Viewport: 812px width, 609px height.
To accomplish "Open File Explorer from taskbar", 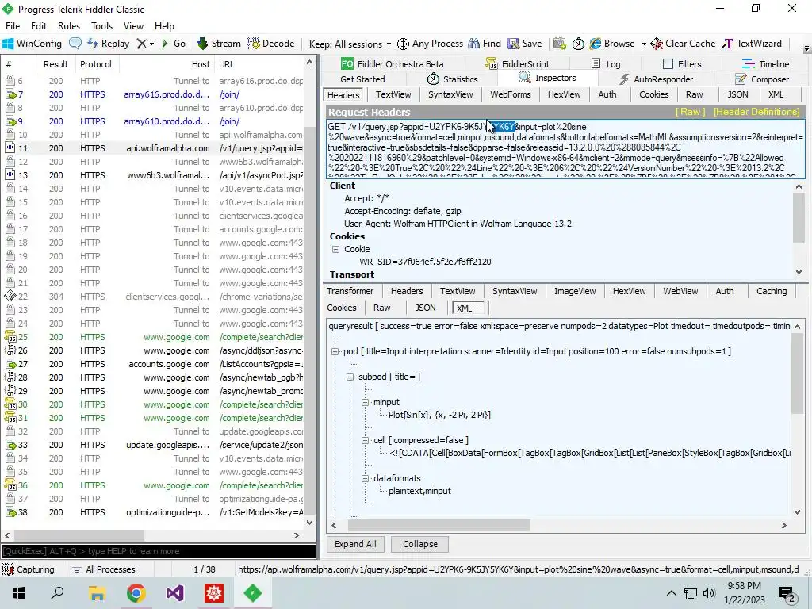I will [97, 593].
